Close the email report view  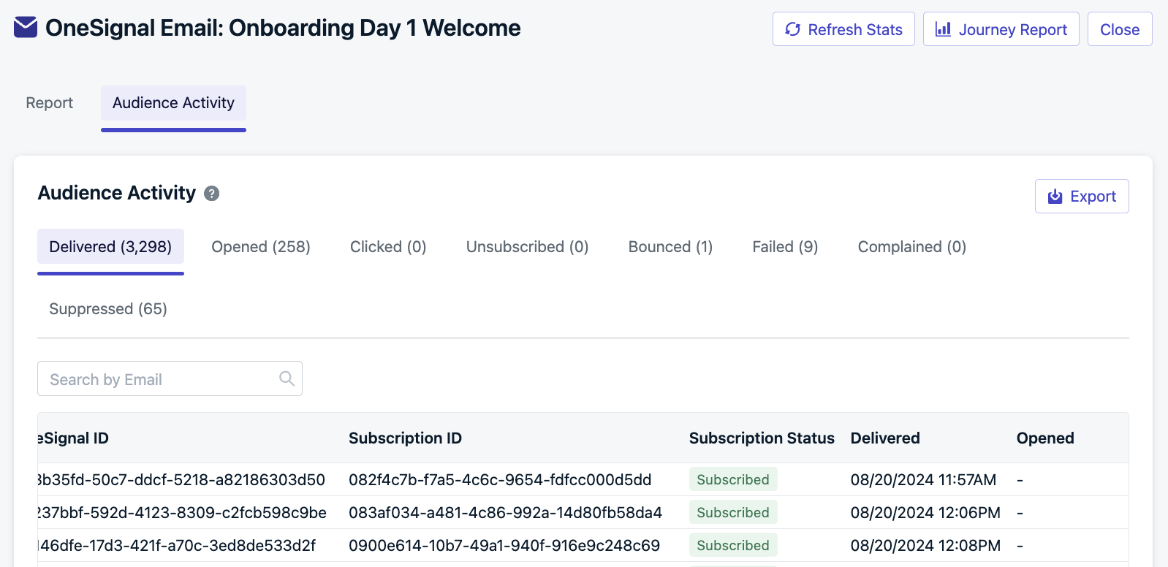tap(1120, 29)
